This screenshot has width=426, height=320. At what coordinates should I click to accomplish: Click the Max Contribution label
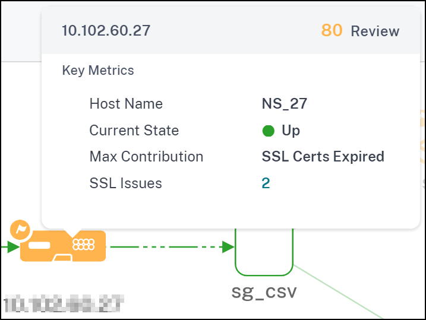coord(146,157)
